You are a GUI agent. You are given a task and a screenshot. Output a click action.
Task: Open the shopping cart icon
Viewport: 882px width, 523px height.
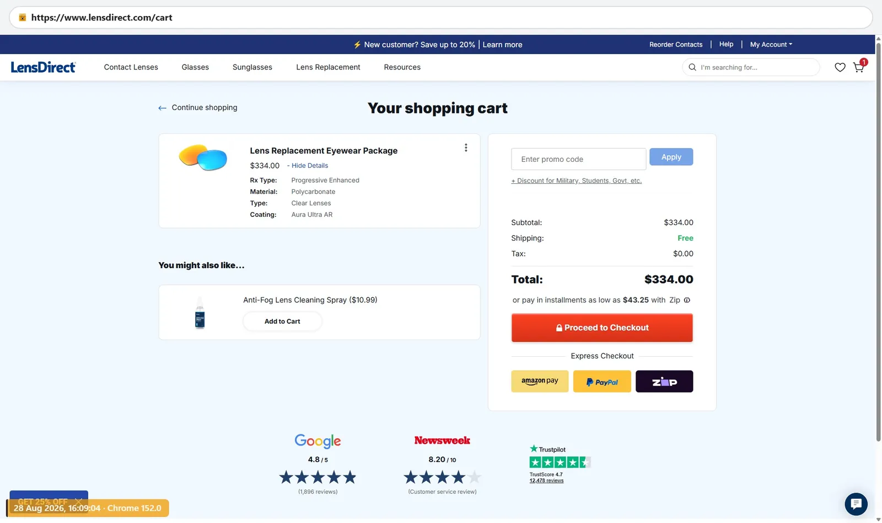pos(859,67)
